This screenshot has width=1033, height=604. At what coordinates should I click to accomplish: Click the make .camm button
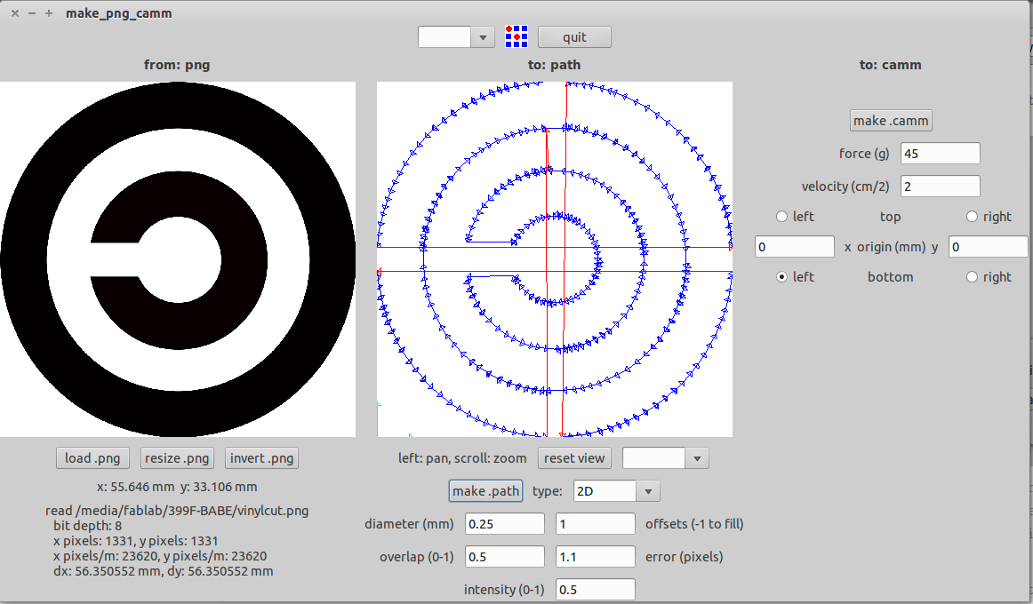point(891,121)
